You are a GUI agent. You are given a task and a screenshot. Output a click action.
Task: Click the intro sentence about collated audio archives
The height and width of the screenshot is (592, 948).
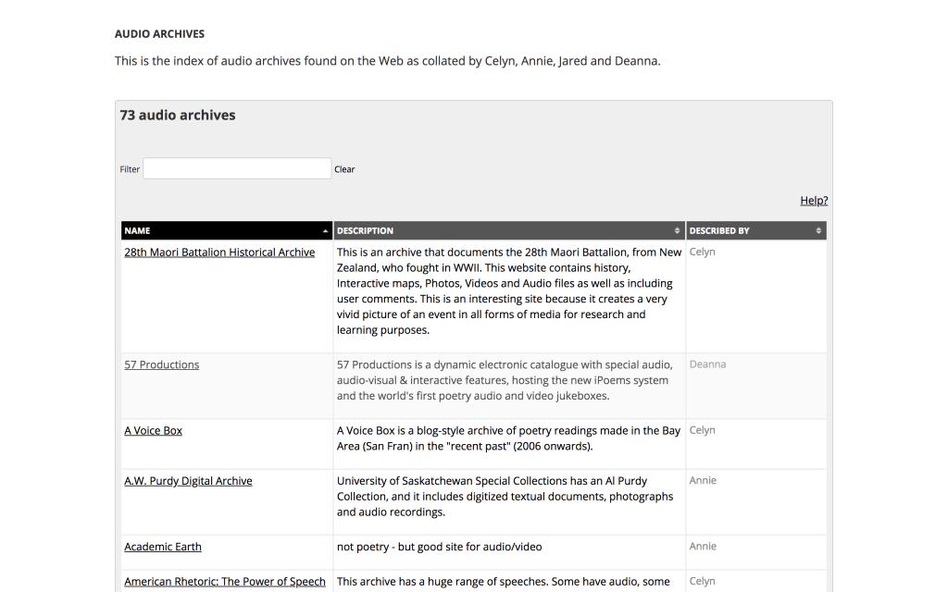pos(388,61)
